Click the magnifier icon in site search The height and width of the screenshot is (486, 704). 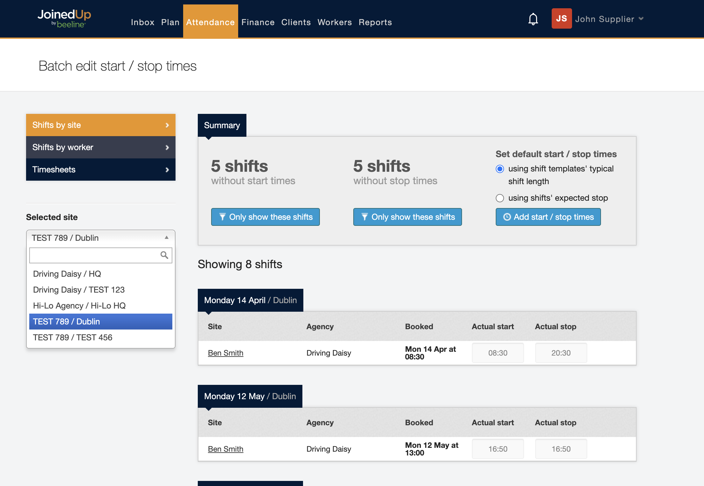pos(164,255)
